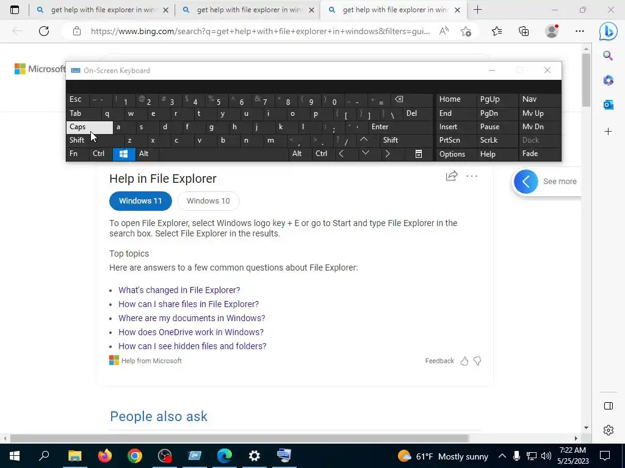Toggle right Shift key on keyboard
This screenshot has height=468, width=625.
click(406, 141)
